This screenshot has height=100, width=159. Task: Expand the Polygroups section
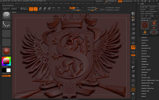(145, 64)
